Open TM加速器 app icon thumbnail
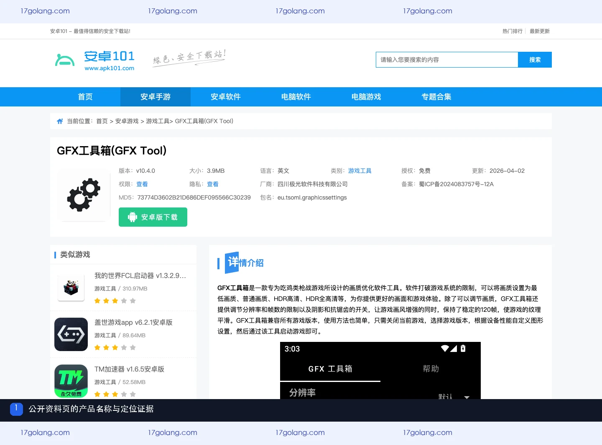 (x=71, y=381)
